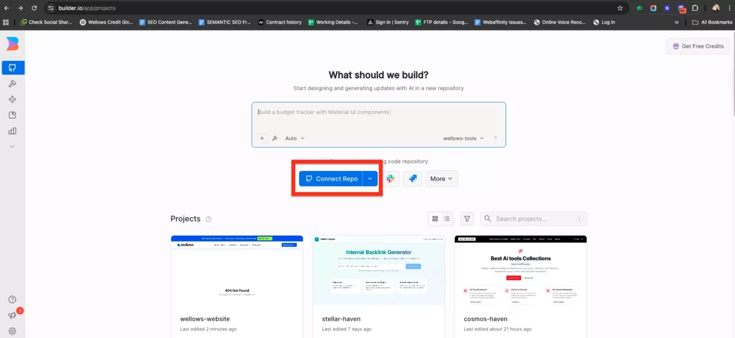This screenshot has width=735, height=338.
Task: Open the filter projects icon
Action: 467,219
